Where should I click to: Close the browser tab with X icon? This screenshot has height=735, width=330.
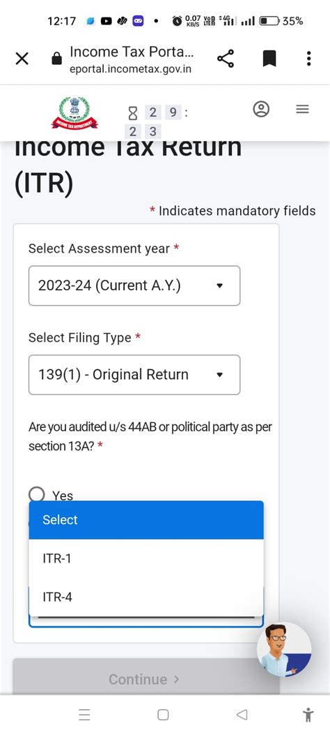[x=22, y=59]
